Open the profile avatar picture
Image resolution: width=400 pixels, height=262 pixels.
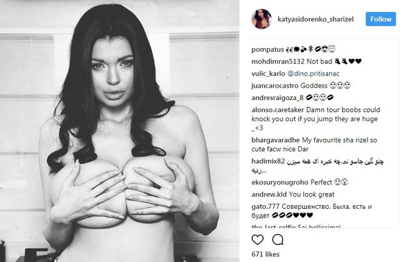point(261,19)
